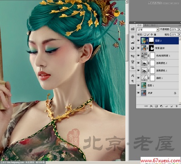The width and height of the screenshot is (181, 164).
Task: Toggle lock all padlock icon
Action: pyautogui.click(x=155, y=34)
